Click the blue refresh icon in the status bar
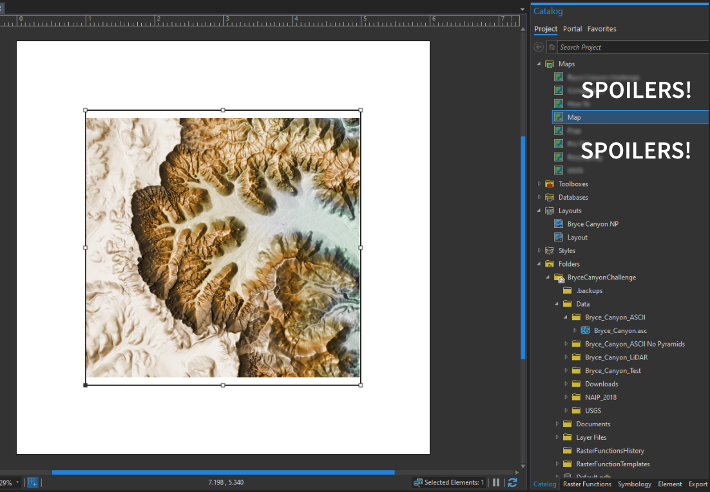 (512, 482)
